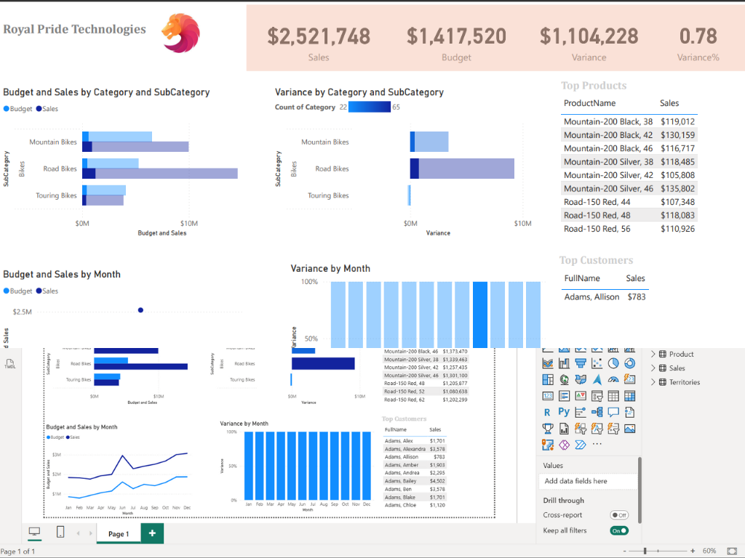Add a new report page
The width and height of the screenshot is (745, 558).
[x=152, y=533]
